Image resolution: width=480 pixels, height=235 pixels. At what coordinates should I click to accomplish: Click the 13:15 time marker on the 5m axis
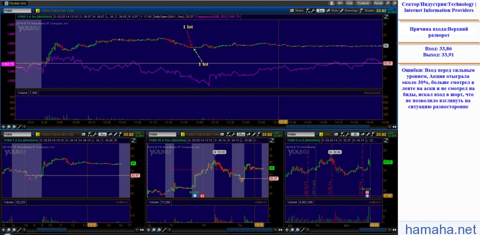click(x=92, y=225)
